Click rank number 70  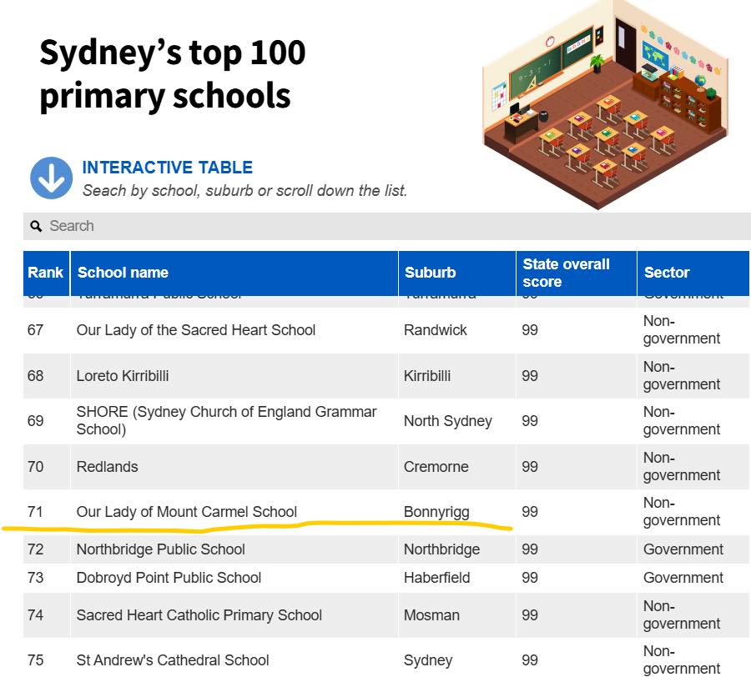[x=35, y=467]
